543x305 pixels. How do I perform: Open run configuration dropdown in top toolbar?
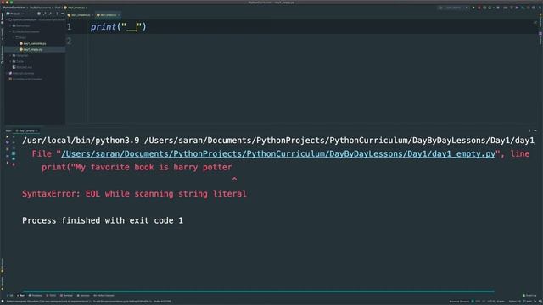click(x=453, y=8)
